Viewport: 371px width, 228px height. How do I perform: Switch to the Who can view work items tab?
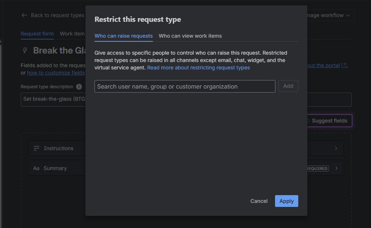point(190,36)
